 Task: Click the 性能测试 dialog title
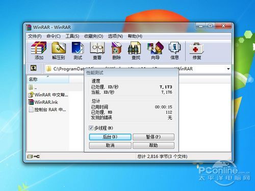(95, 73)
